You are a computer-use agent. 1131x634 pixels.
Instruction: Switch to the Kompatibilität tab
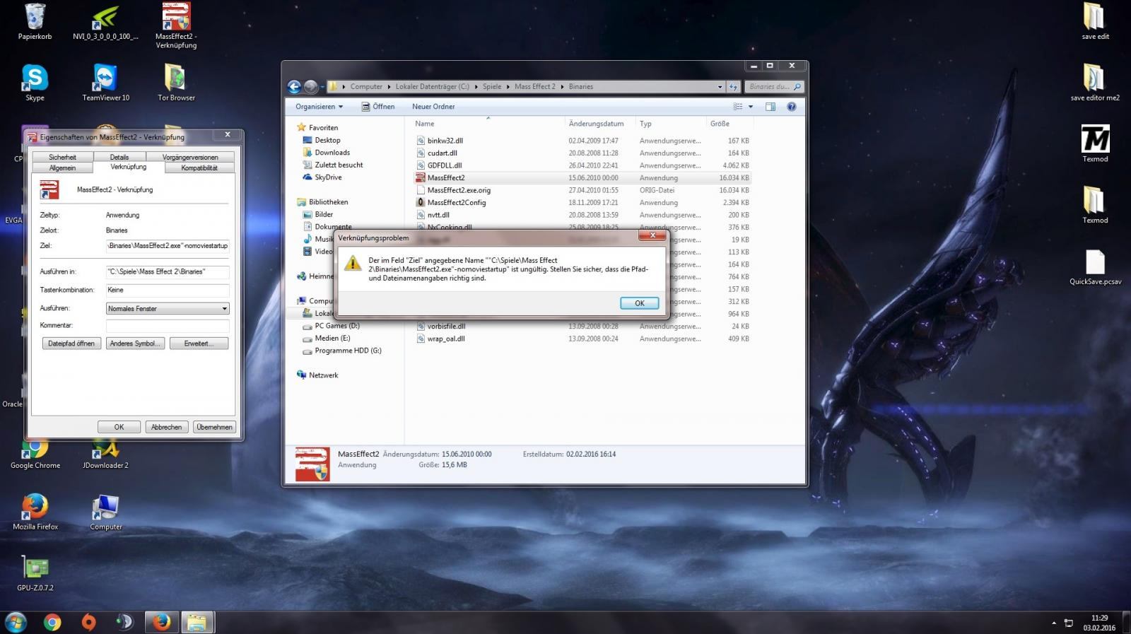tap(199, 168)
